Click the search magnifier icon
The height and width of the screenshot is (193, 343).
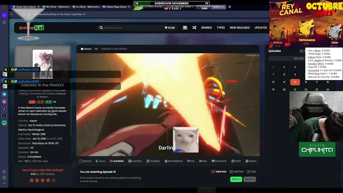pyautogui.click(x=101, y=28)
